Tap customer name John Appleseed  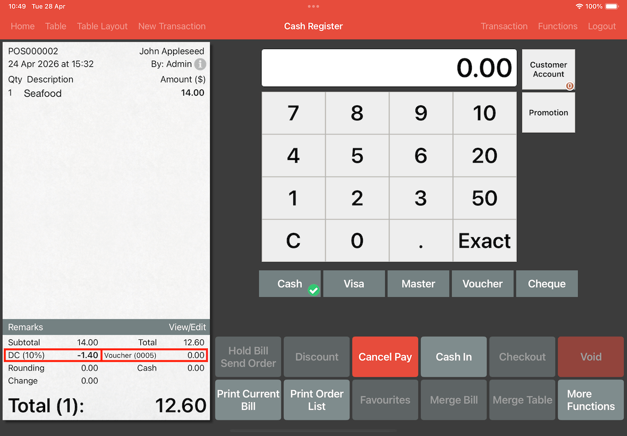coord(172,51)
